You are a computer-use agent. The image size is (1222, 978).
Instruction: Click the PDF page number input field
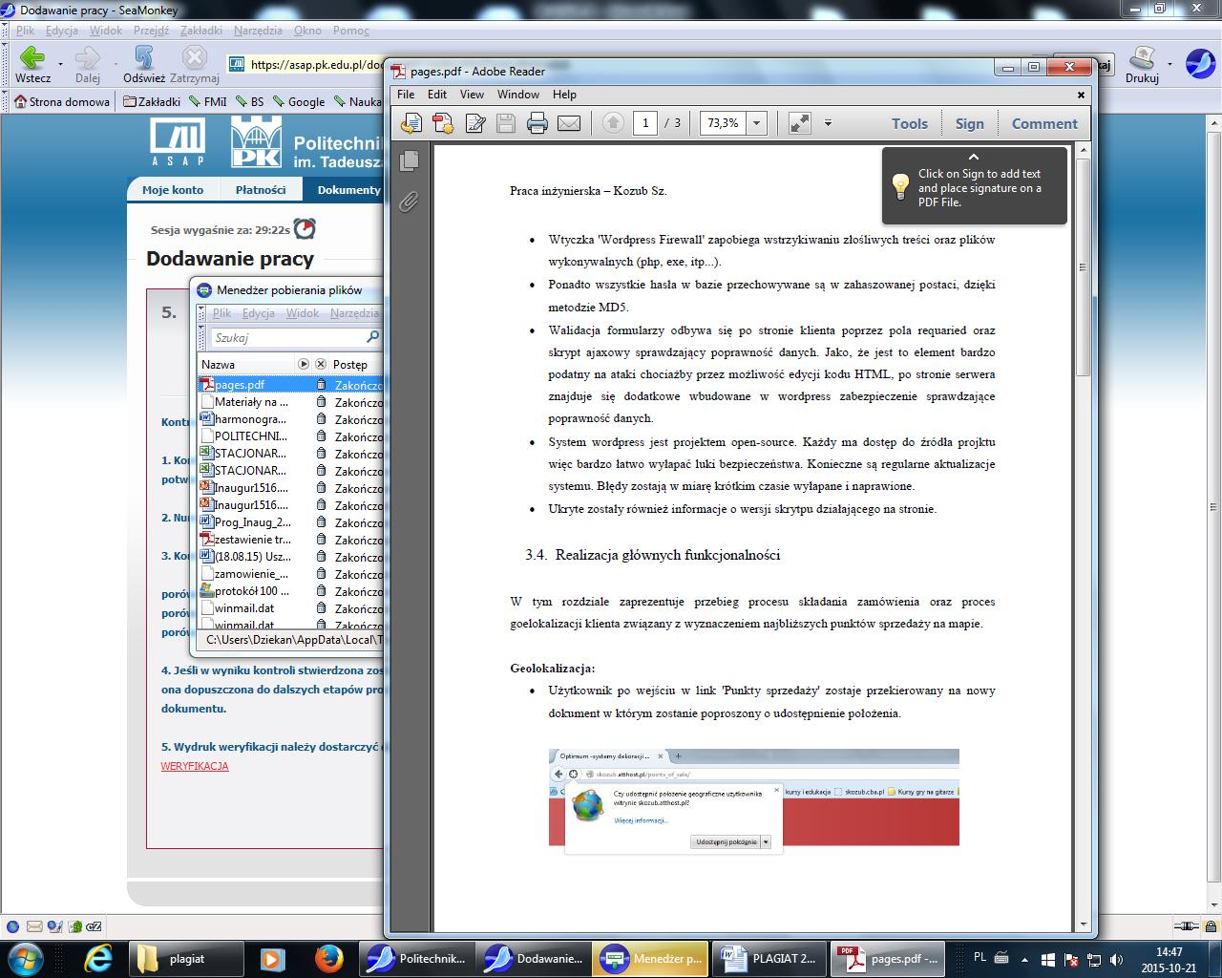click(645, 123)
